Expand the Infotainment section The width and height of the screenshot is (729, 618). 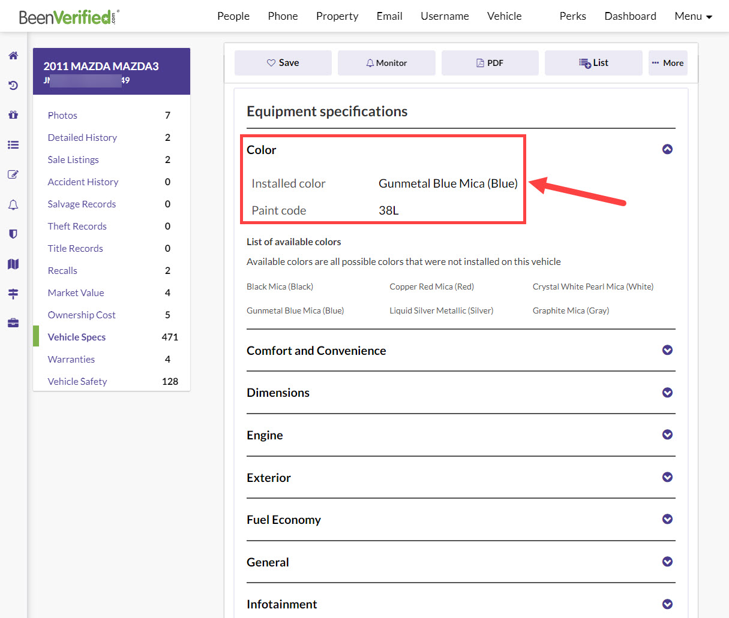[667, 604]
